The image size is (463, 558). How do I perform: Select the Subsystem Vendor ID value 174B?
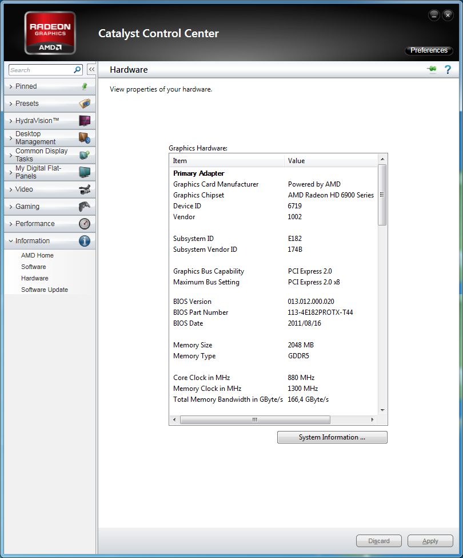tap(295, 250)
